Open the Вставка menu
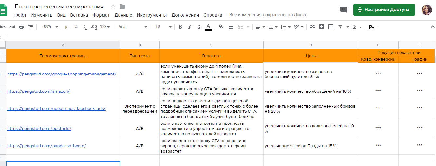 pos(79,15)
